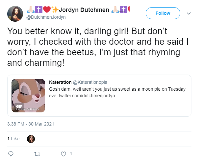The height and width of the screenshot is (163, 199).
Task: Visit @Katerationopia's profile handle
Action: point(90,82)
